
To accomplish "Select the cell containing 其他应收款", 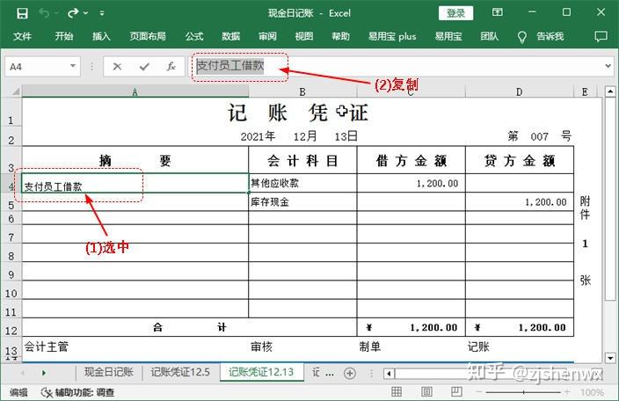I will (302, 184).
